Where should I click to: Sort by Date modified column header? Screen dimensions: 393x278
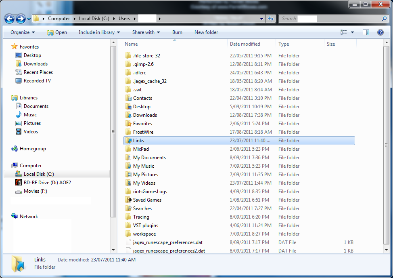(x=245, y=44)
